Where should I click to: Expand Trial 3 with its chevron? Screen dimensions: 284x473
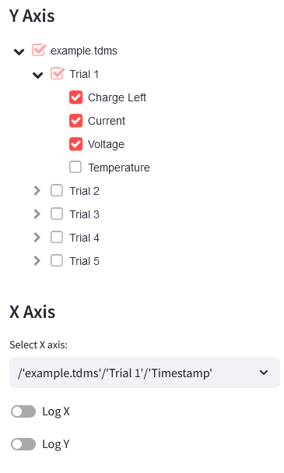click(x=37, y=214)
